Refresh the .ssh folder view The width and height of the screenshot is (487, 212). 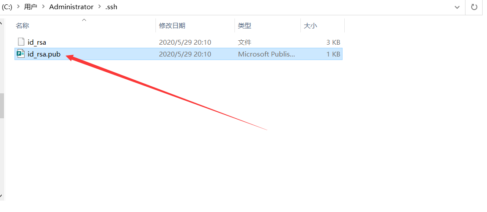tap(474, 7)
